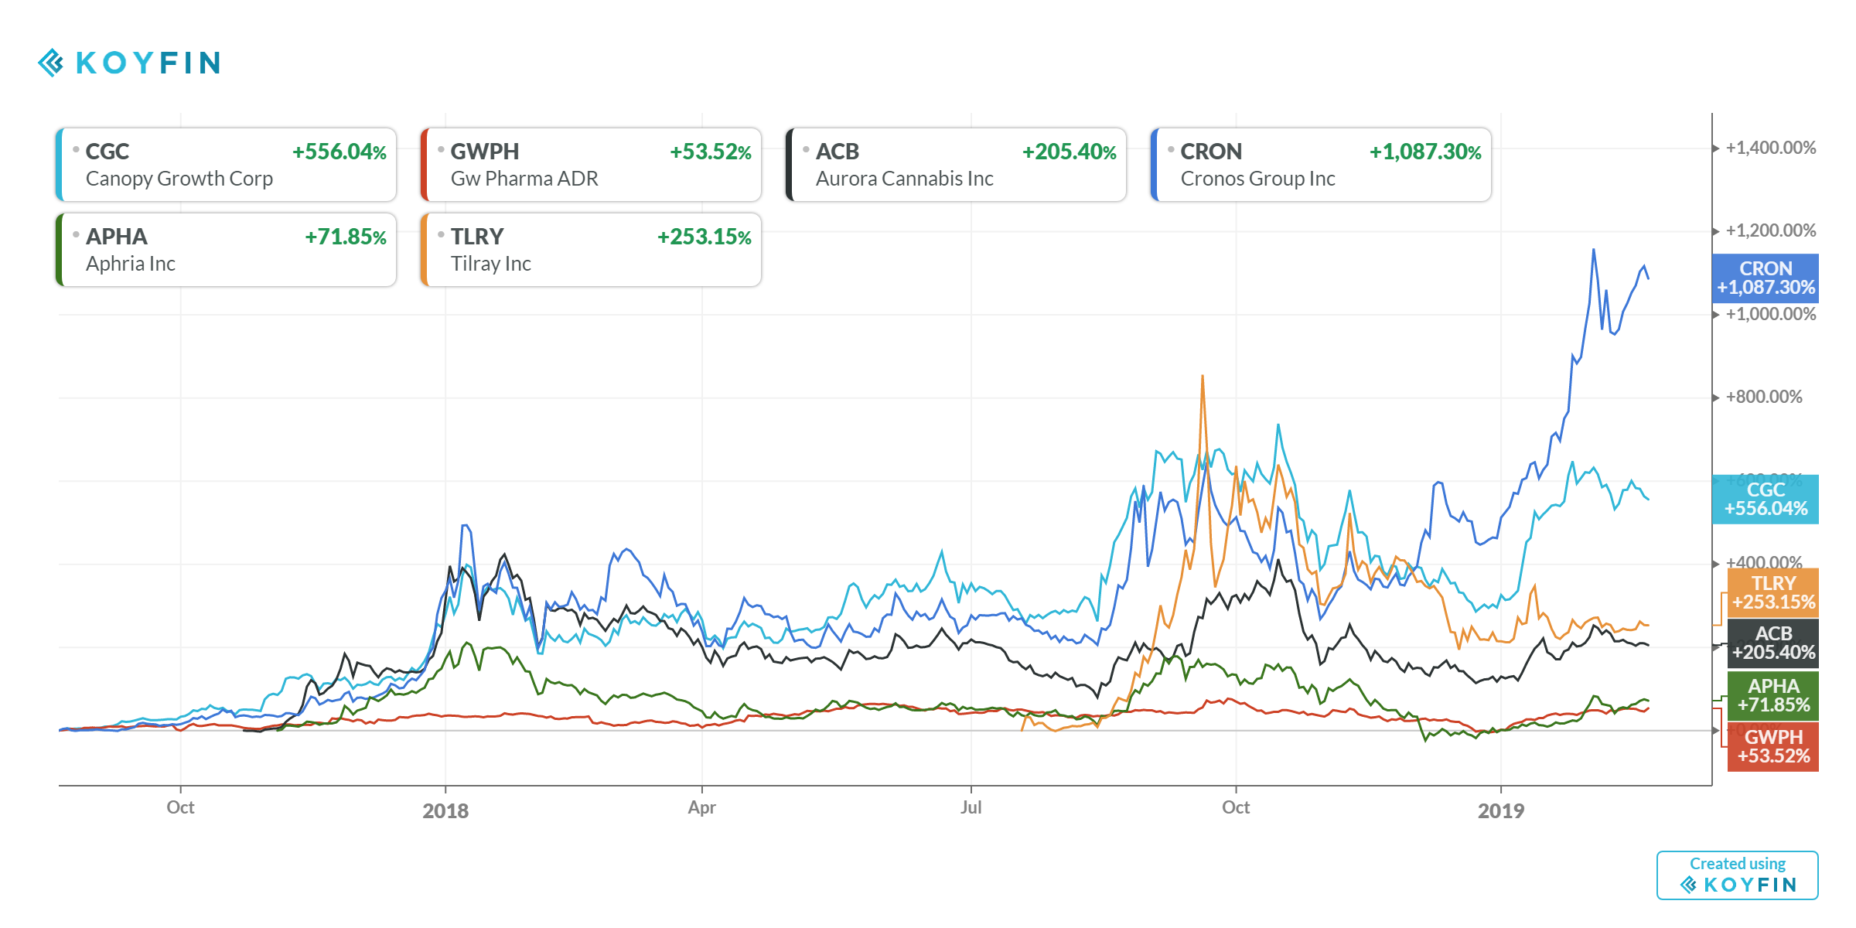Click the GWPH +53.52% axis tag
The image size is (1856, 928).
pyautogui.click(x=1773, y=747)
